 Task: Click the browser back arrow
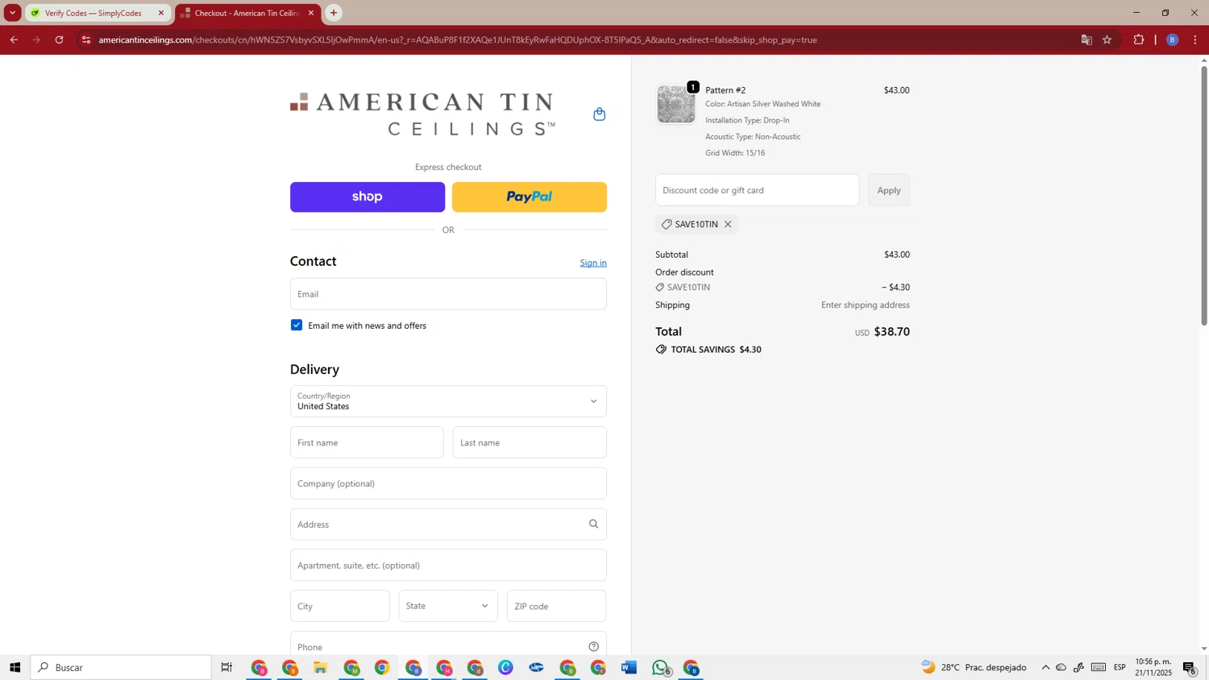(14, 39)
